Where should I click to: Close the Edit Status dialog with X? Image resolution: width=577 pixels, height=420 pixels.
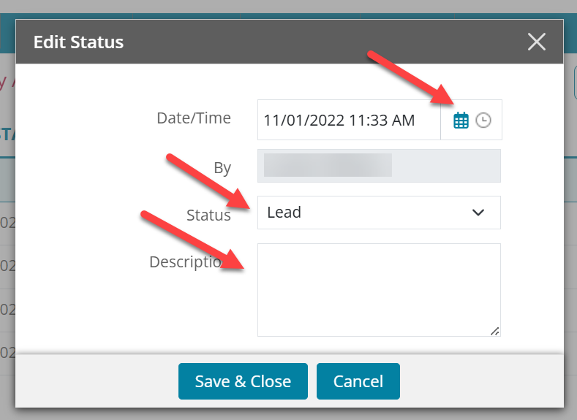[x=537, y=42]
